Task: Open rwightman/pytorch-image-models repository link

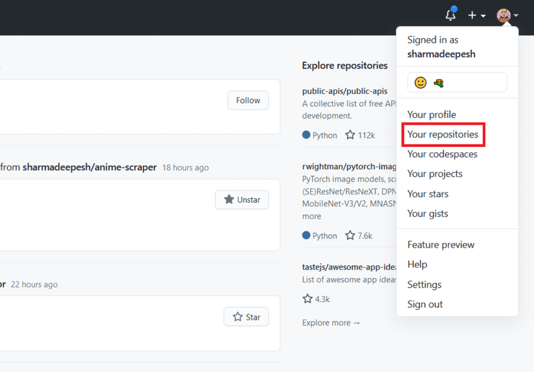Action: pos(349,167)
